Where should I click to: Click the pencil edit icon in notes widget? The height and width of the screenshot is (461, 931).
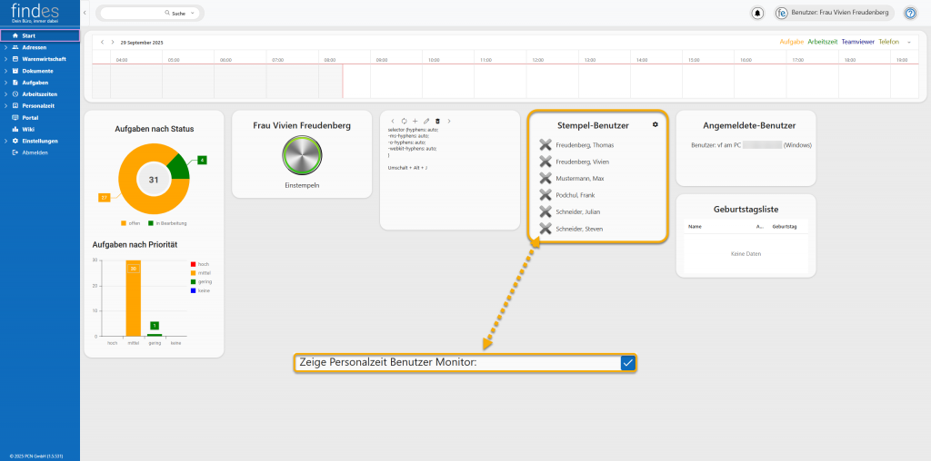(426, 121)
